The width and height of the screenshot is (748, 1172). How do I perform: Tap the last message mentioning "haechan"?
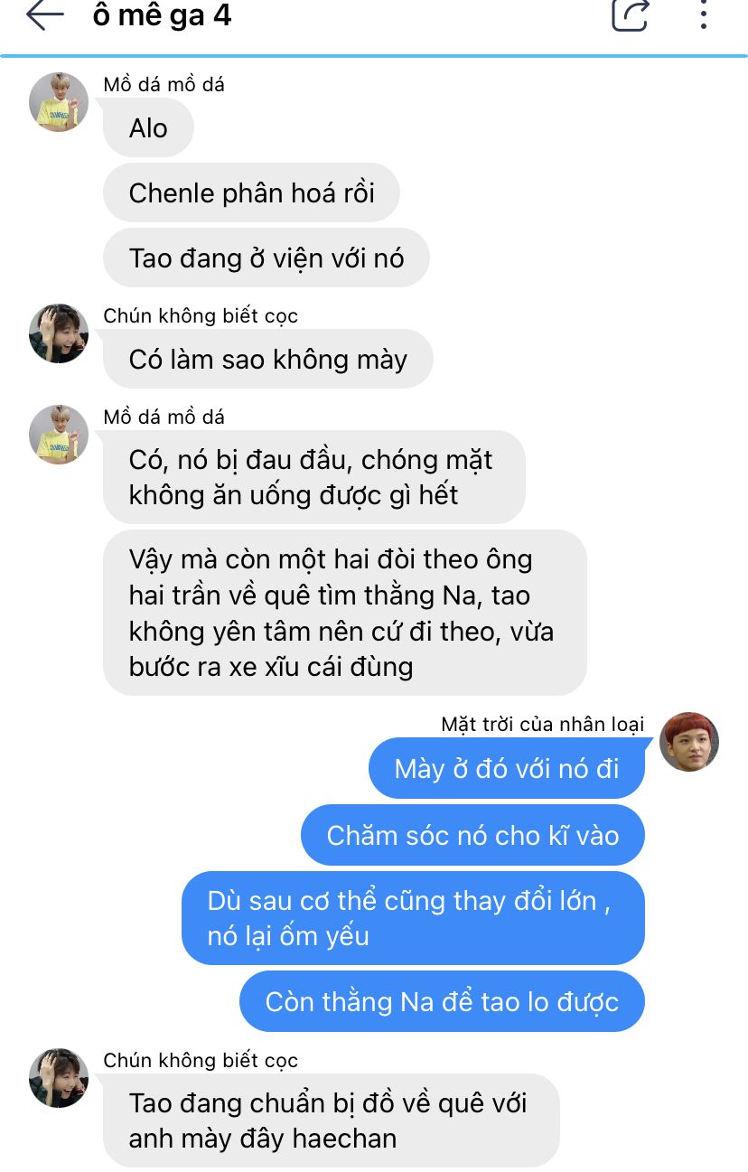(331, 1120)
